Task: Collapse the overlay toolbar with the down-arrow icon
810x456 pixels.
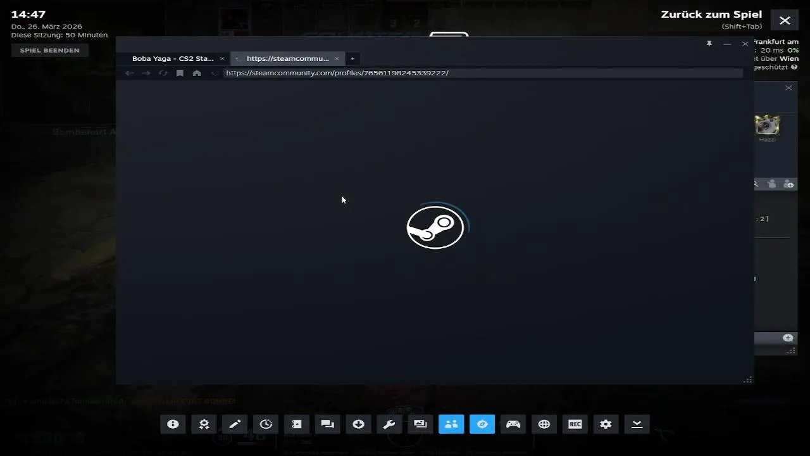Action: [637, 424]
